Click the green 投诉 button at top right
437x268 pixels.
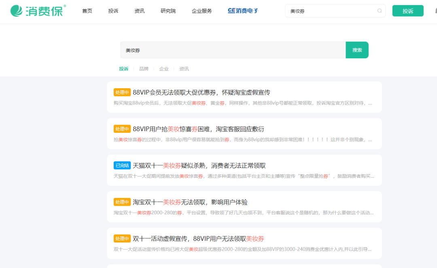(x=407, y=11)
